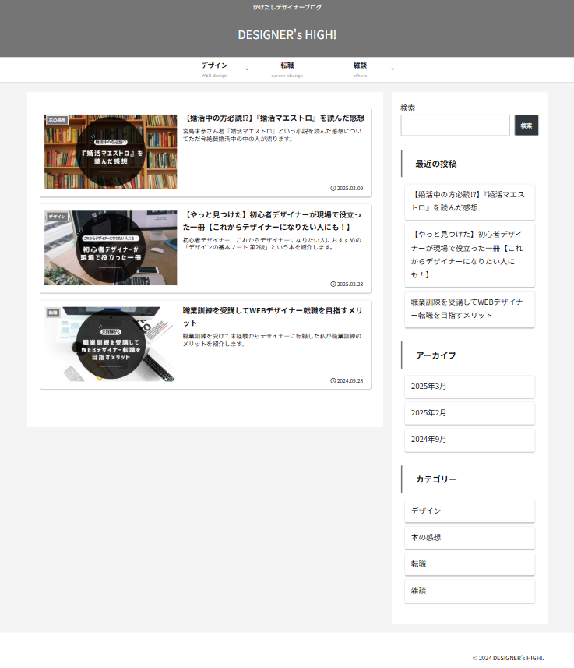Open the bookshelf thumbnail of 婚活マエストロ post
The width and height of the screenshot is (574, 668).
(111, 151)
